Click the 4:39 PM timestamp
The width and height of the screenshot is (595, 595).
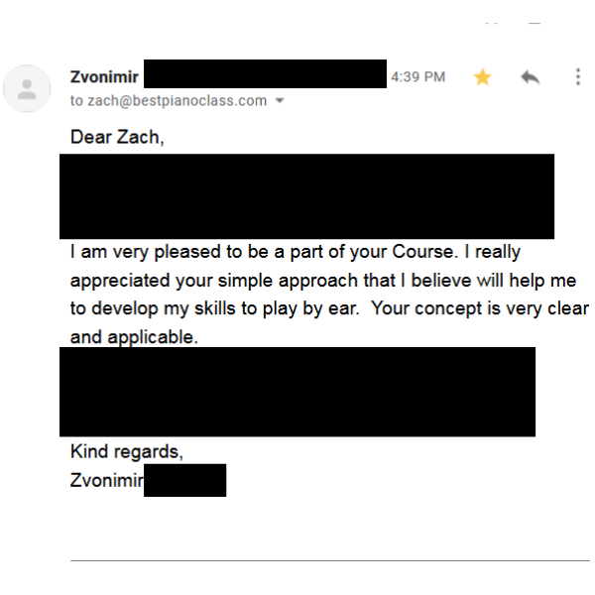(x=417, y=77)
